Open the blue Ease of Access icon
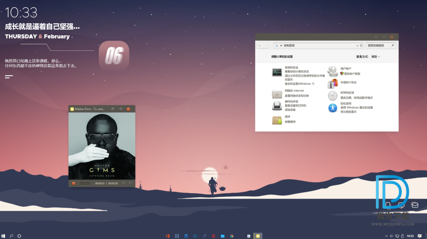This screenshot has height=239, width=427. pos(332,108)
